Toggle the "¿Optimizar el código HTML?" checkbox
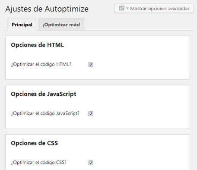 pyautogui.click(x=91, y=65)
